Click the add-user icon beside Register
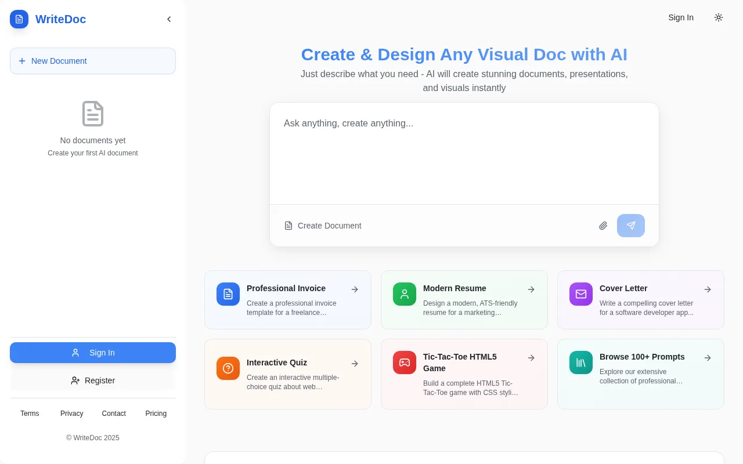 (x=75, y=380)
